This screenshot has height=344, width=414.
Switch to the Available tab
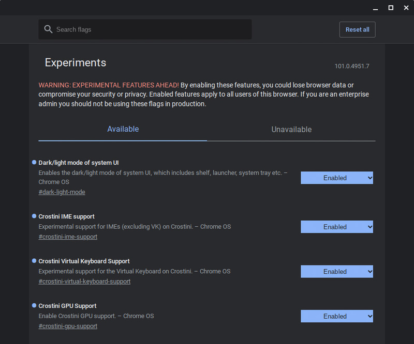[x=123, y=129]
